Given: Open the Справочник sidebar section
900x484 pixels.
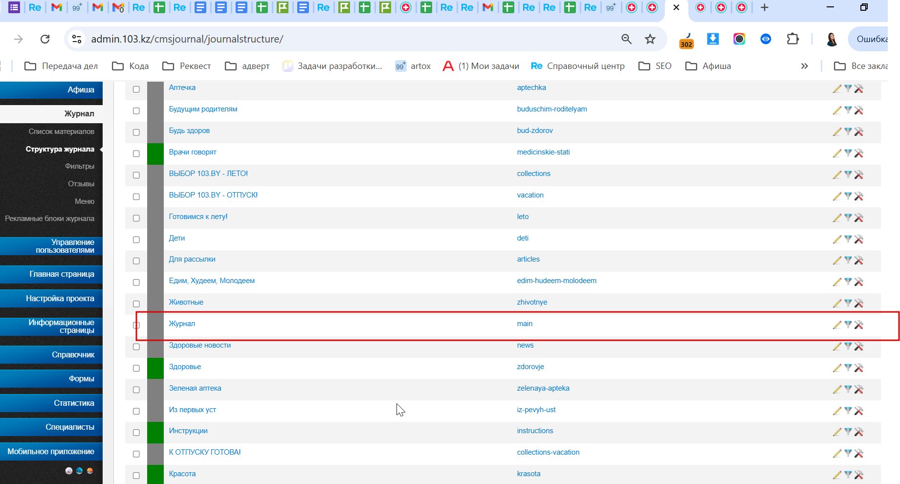Looking at the screenshot, I should click(51, 355).
